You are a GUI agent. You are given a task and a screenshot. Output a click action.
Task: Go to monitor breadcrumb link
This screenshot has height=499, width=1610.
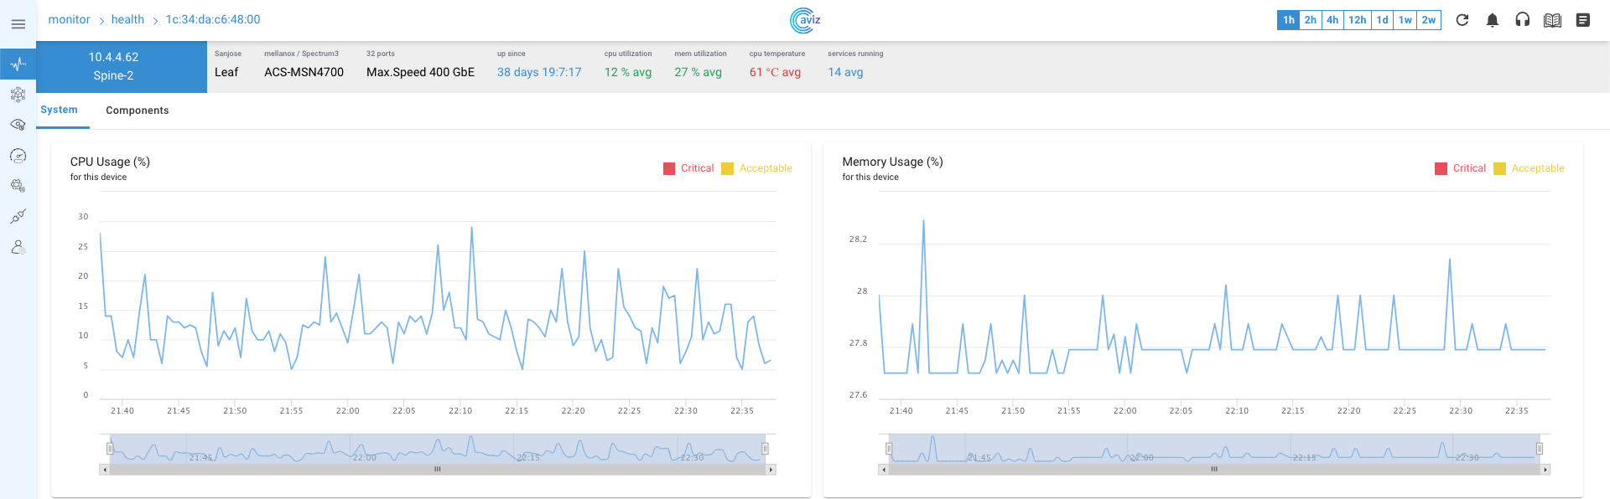pos(69,19)
